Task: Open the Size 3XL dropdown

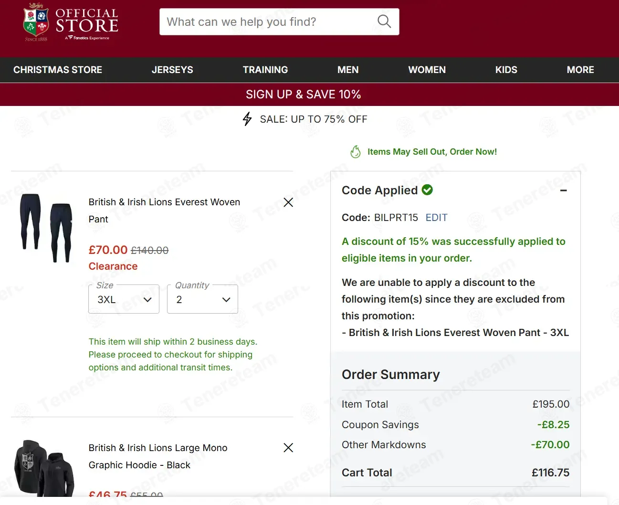Action: click(x=124, y=299)
